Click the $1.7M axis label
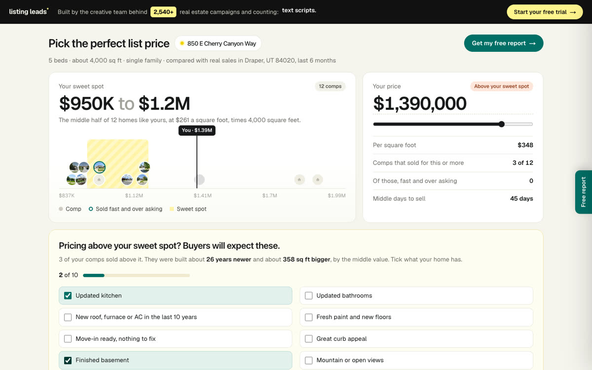The height and width of the screenshot is (370, 592). [x=270, y=196]
